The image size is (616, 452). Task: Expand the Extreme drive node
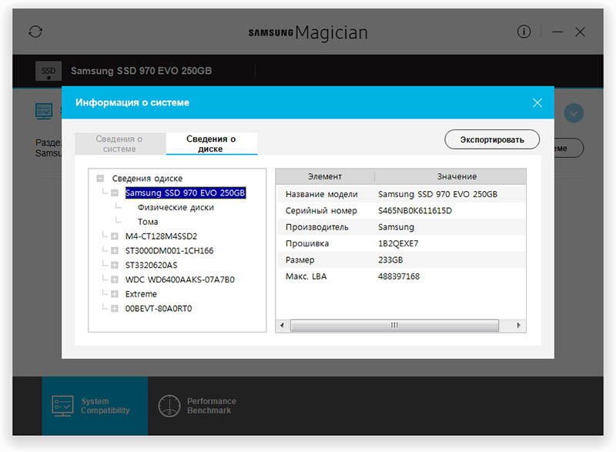pos(114,294)
